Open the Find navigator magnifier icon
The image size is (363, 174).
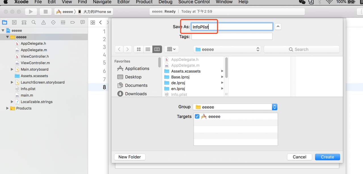(x=34, y=22)
